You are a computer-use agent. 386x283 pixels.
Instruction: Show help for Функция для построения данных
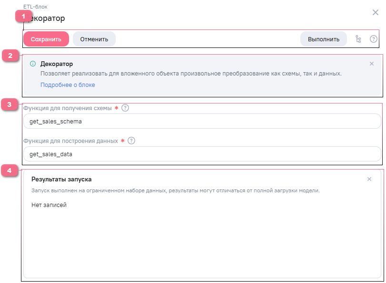(x=131, y=141)
